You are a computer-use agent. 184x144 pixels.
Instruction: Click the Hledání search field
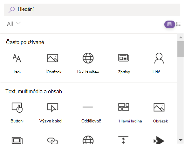92,10
